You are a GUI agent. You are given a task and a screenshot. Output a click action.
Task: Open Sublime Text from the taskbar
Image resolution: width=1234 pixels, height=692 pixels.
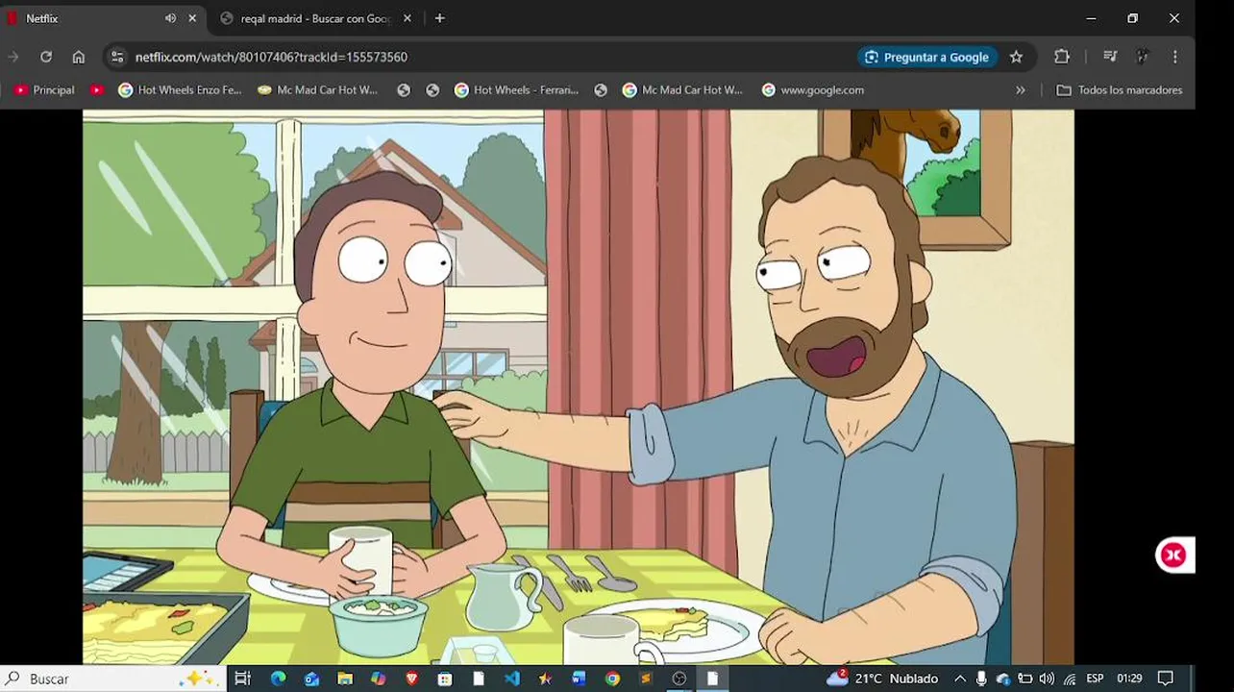coord(646,679)
